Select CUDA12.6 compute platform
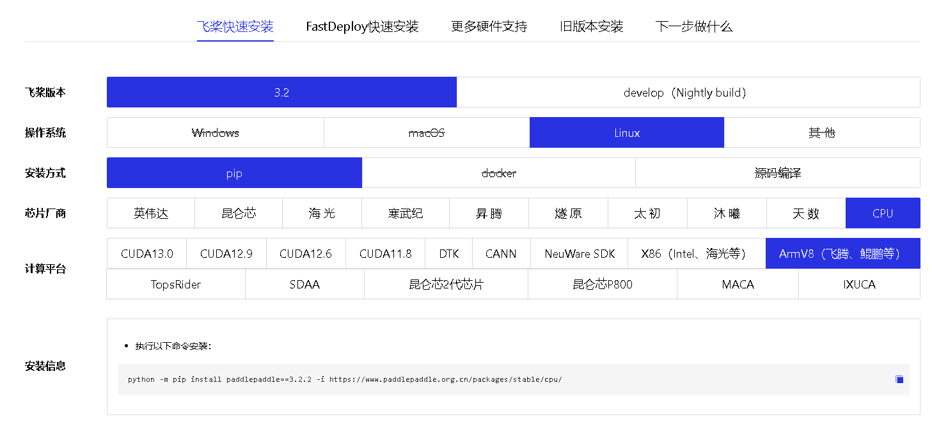Screen dimensions: 932x433 coord(305,253)
